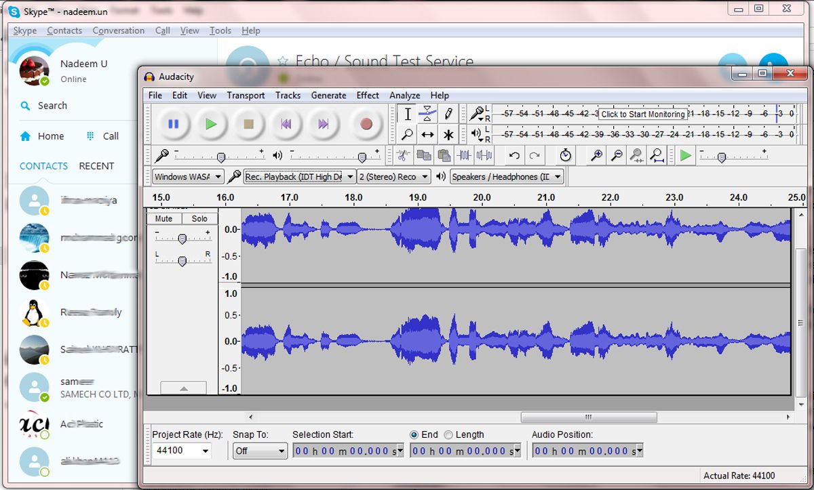
Task: Open Sync-Lock Tracks clock icon
Action: [566, 156]
